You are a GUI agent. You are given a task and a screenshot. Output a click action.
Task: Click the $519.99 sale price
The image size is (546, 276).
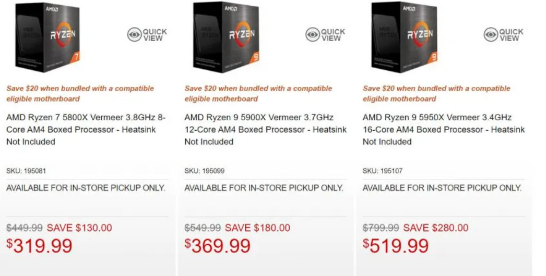tap(396, 246)
